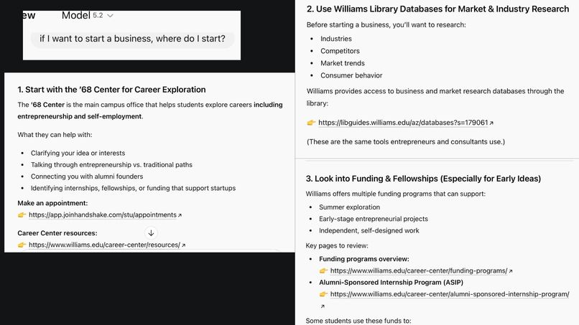
Task: Click the scroll-down arrow button
Action: [151, 233]
